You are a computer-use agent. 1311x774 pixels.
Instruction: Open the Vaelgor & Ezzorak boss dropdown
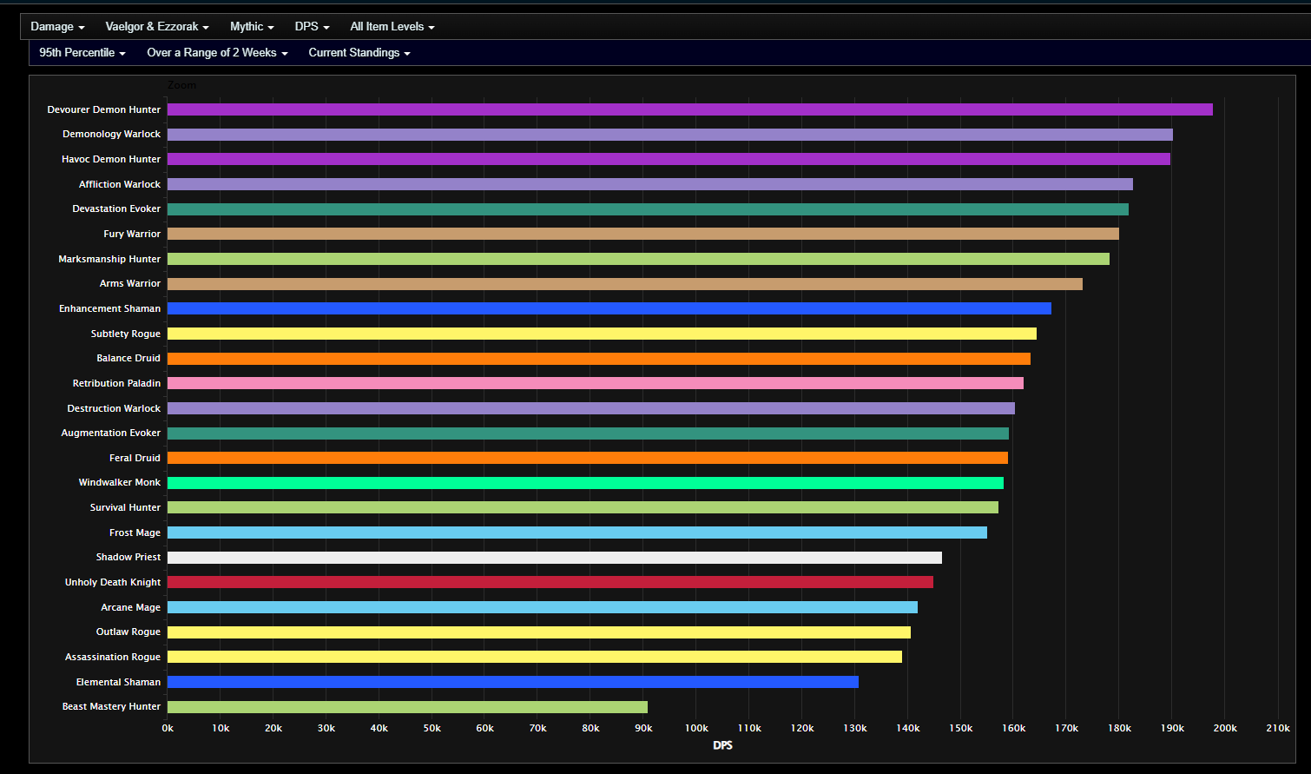[157, 27]
